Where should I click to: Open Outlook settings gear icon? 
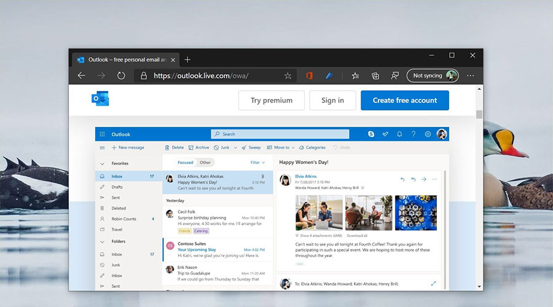[428, 134]
